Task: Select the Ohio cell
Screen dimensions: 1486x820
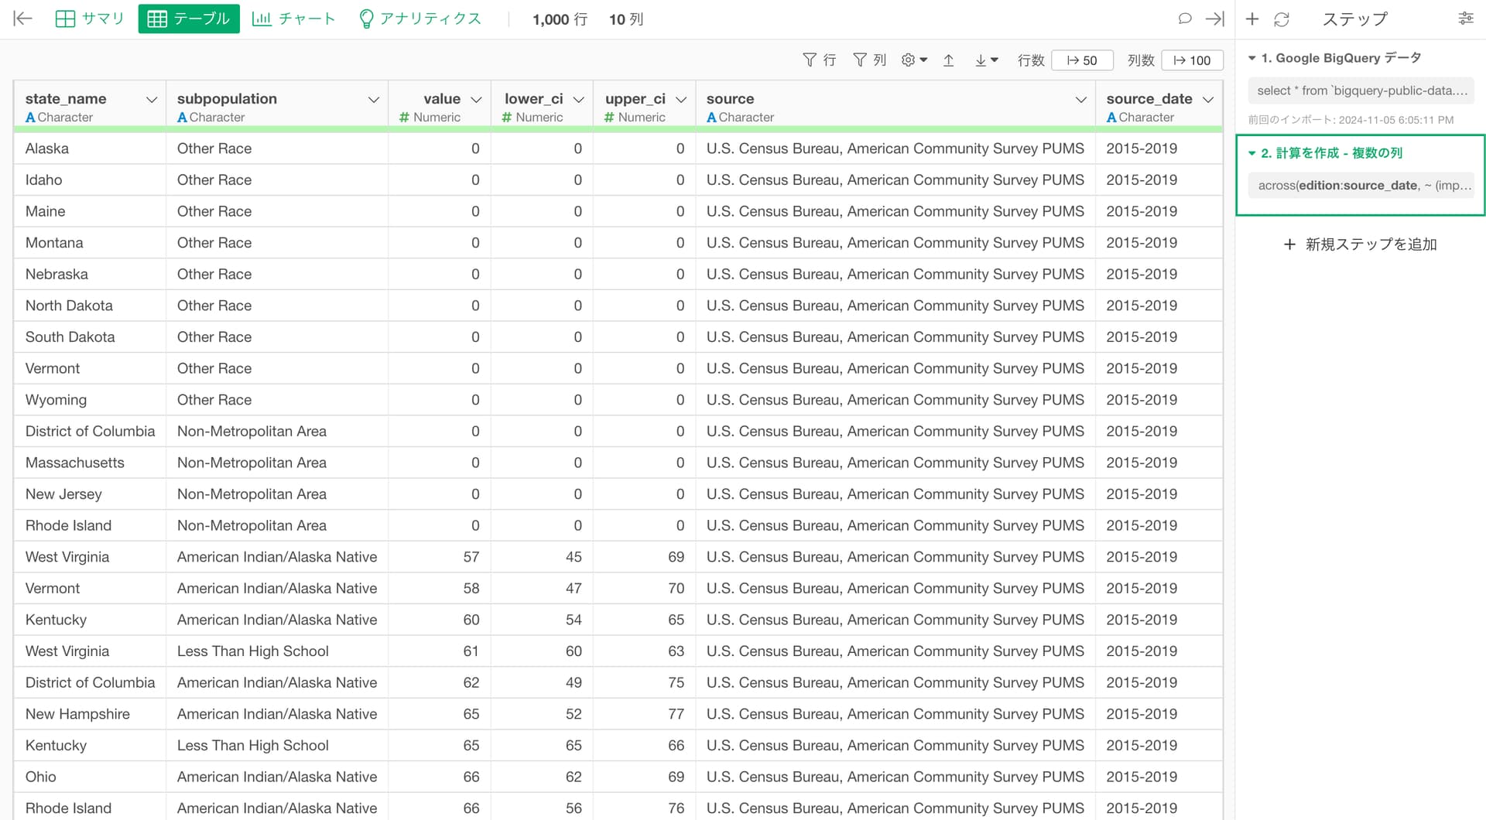Action: (90, 777)
